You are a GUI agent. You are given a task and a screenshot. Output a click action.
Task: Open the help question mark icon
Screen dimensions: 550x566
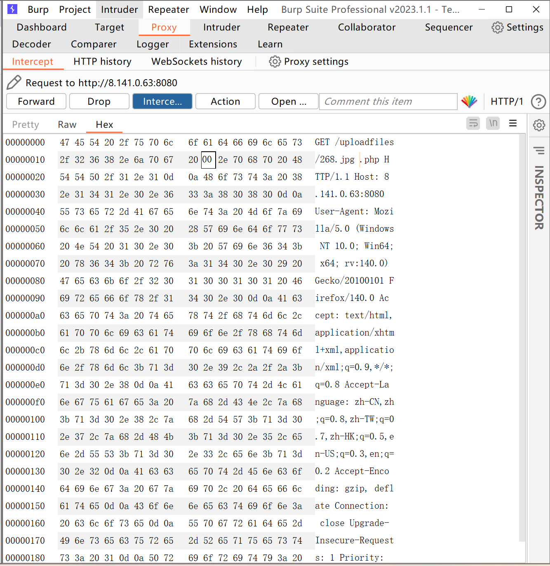tap(538, 101)
